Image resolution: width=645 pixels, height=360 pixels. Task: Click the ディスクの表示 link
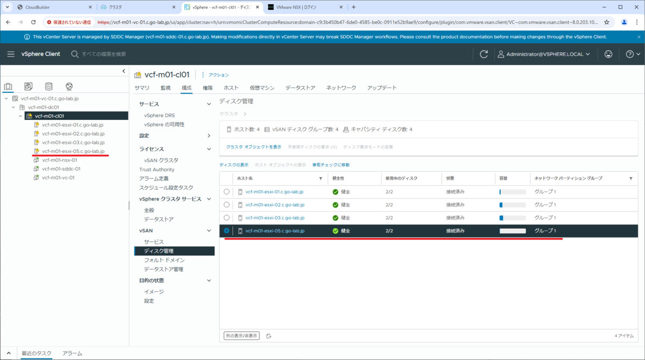[234, 165]
